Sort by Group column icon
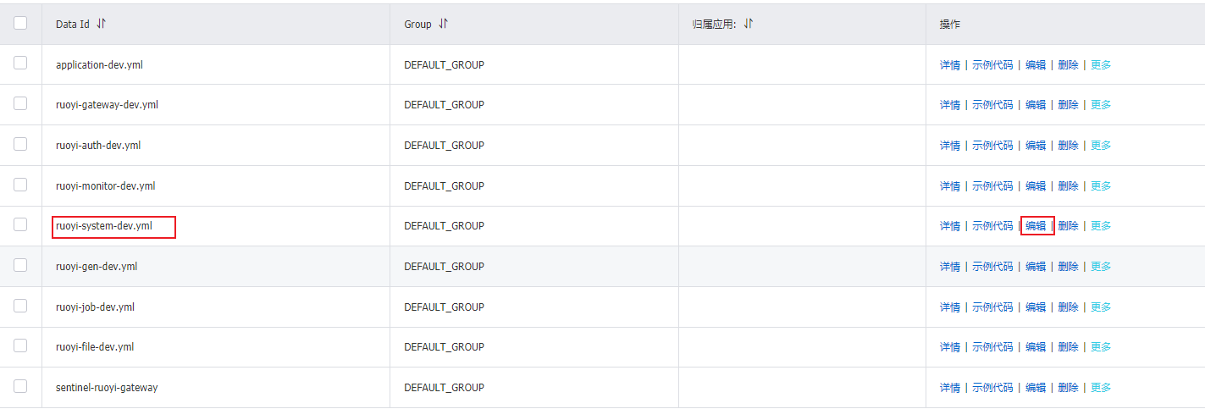The width and height of the screenshot is (1205, 409). click(x=443, y=24)
